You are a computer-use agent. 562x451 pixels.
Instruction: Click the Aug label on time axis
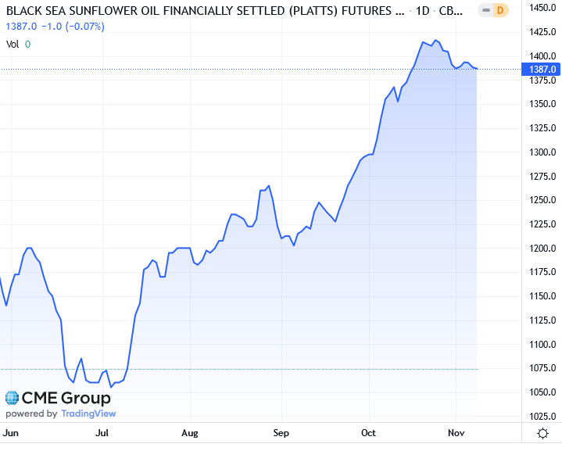click(189, 432)
